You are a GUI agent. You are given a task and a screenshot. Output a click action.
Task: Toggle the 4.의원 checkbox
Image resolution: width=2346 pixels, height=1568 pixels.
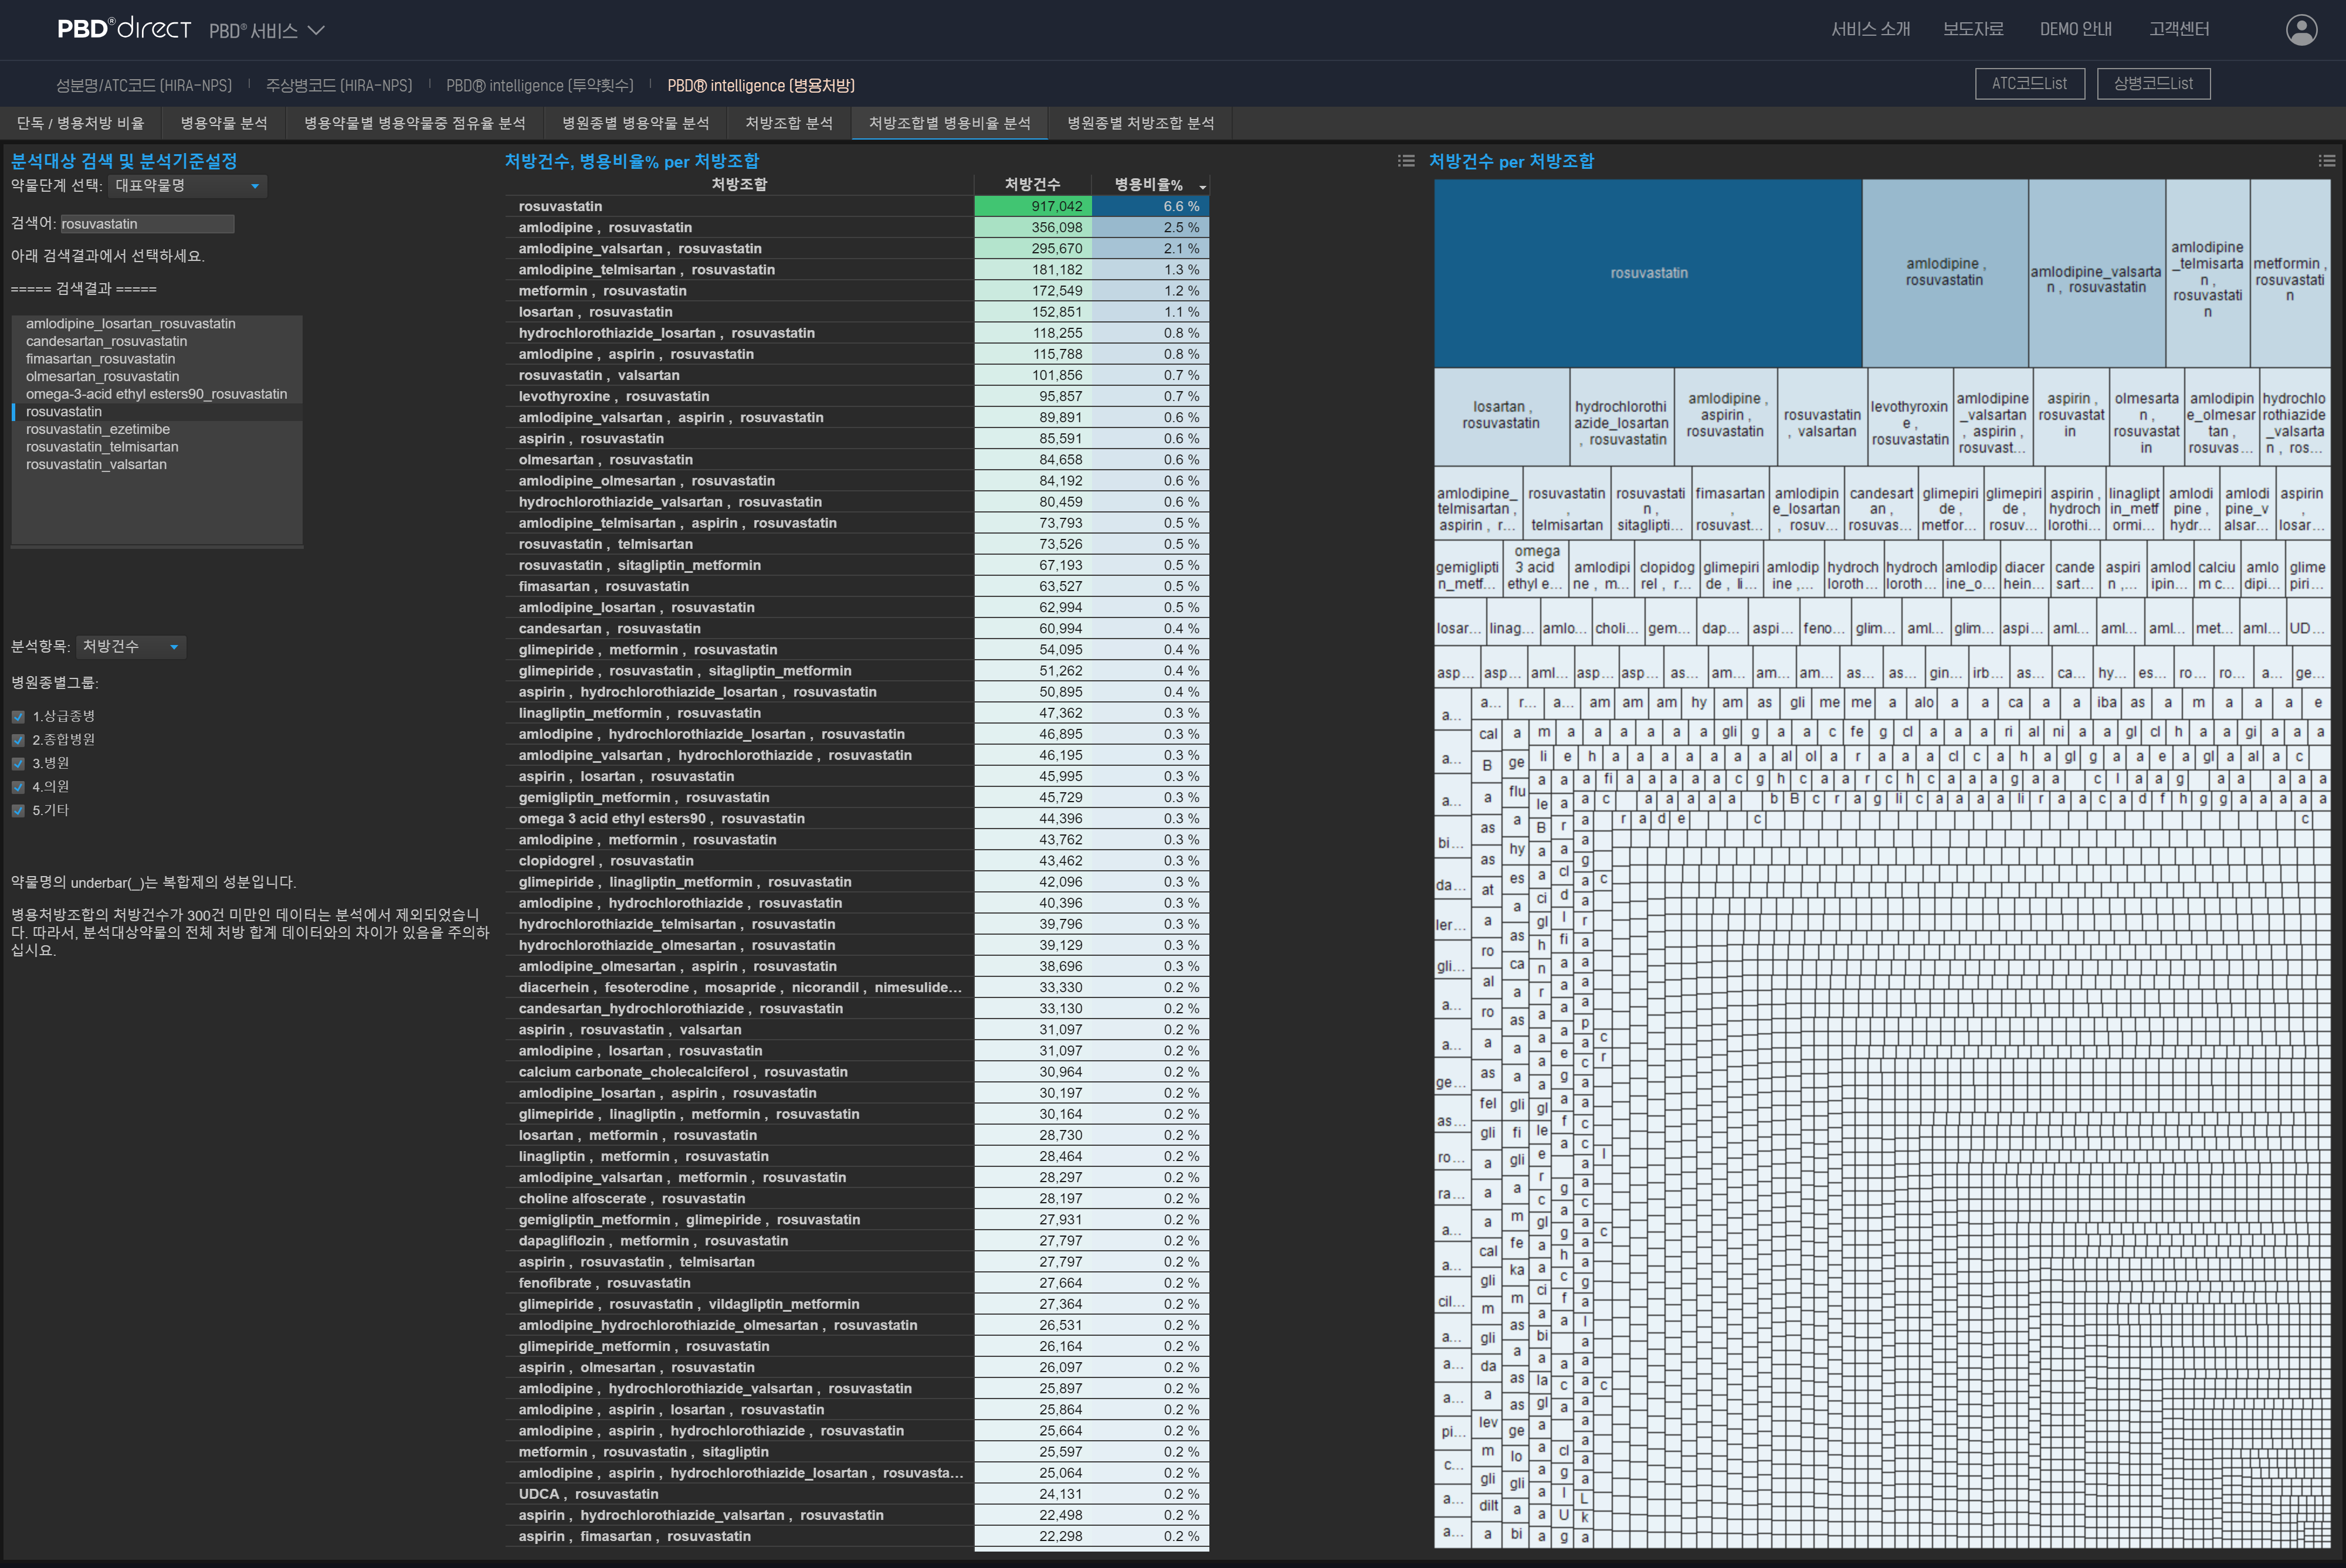pos(18,787)
